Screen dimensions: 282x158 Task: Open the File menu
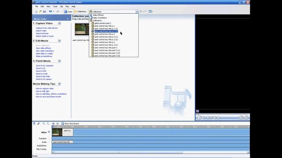coord(37,7)
